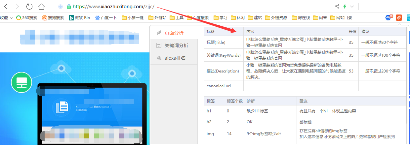The height and width of the screenshot is (145, 410).
Task: Click the 关键词(KeyWords) row label
Action: click(224, 55)
